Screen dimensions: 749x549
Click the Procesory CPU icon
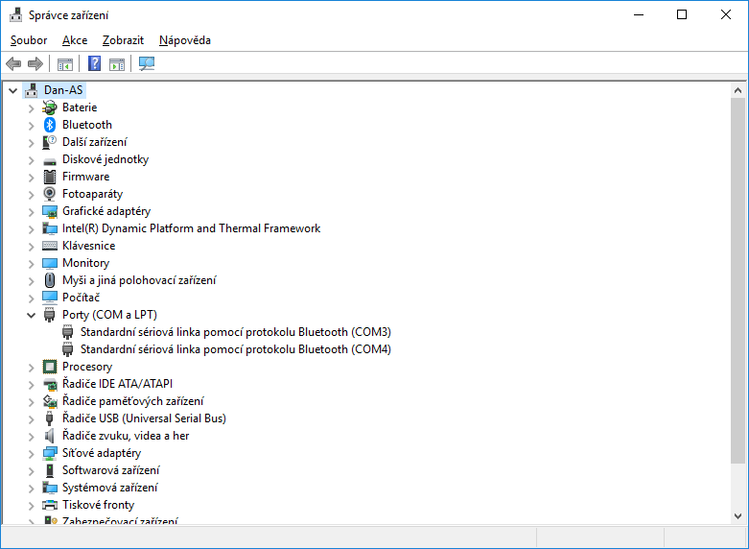click(x=50, y=367)
